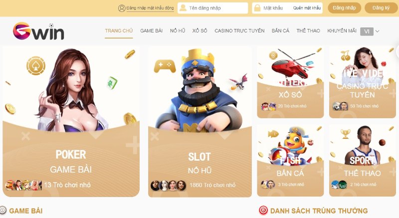The width and height of the screenshot is (399, 218).
Task: Click the Đăng ký button
Action: pos(381,8)
